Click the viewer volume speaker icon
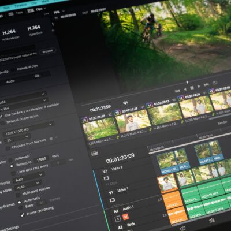The image size is (231, 231). point(125,103)
